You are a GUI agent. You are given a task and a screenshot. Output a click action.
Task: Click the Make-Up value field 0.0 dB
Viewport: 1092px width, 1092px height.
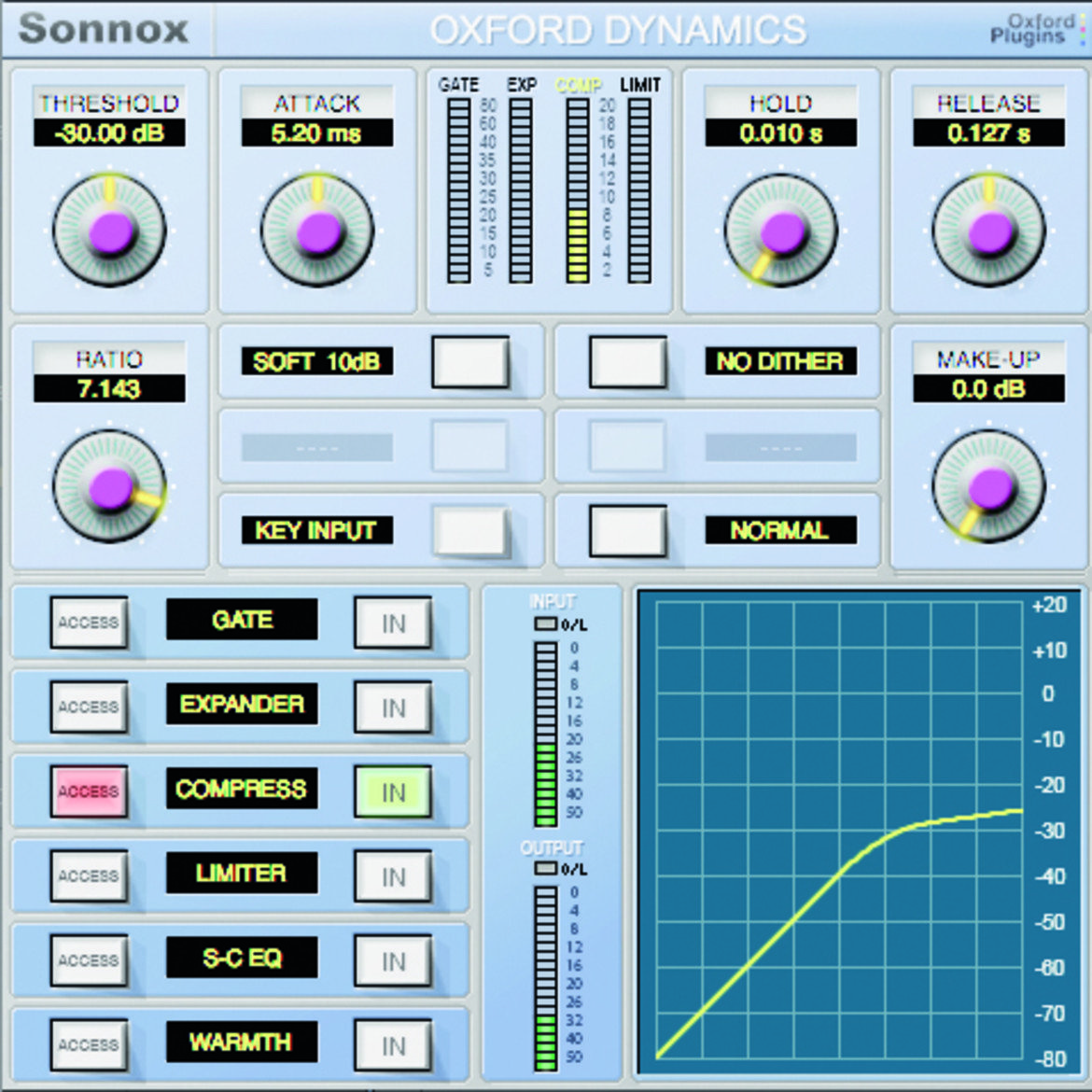(x=989, y=388)
